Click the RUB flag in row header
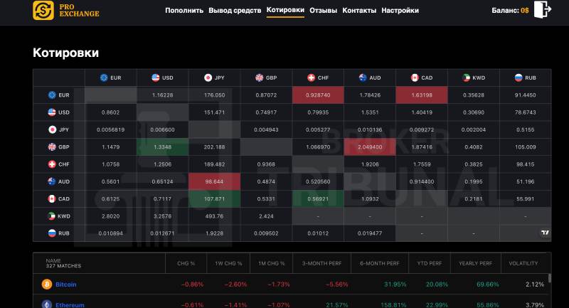Viewport: 569px width, 308px height. [x=52, y=233]
